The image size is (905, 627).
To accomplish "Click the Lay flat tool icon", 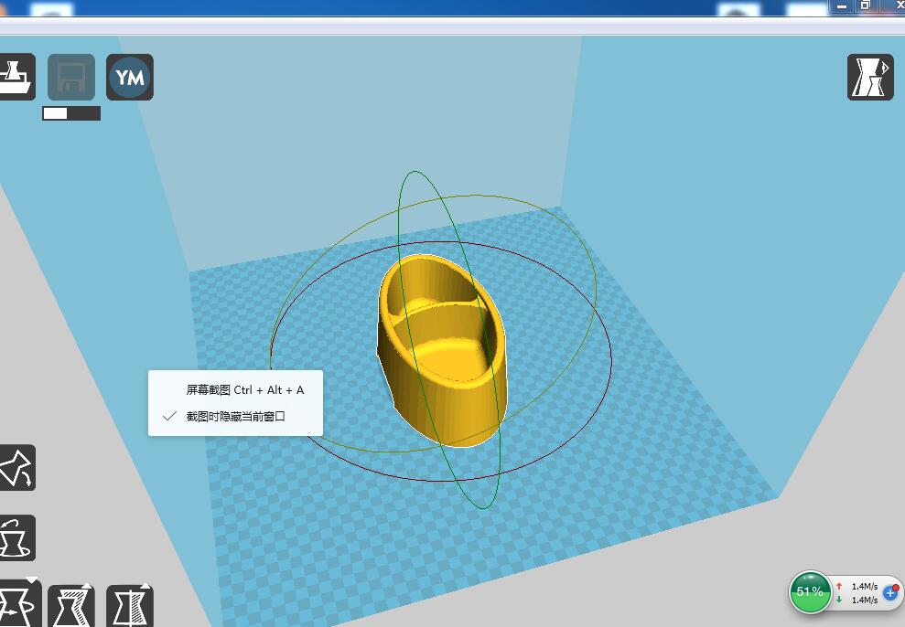I will (x=16, y=467).
